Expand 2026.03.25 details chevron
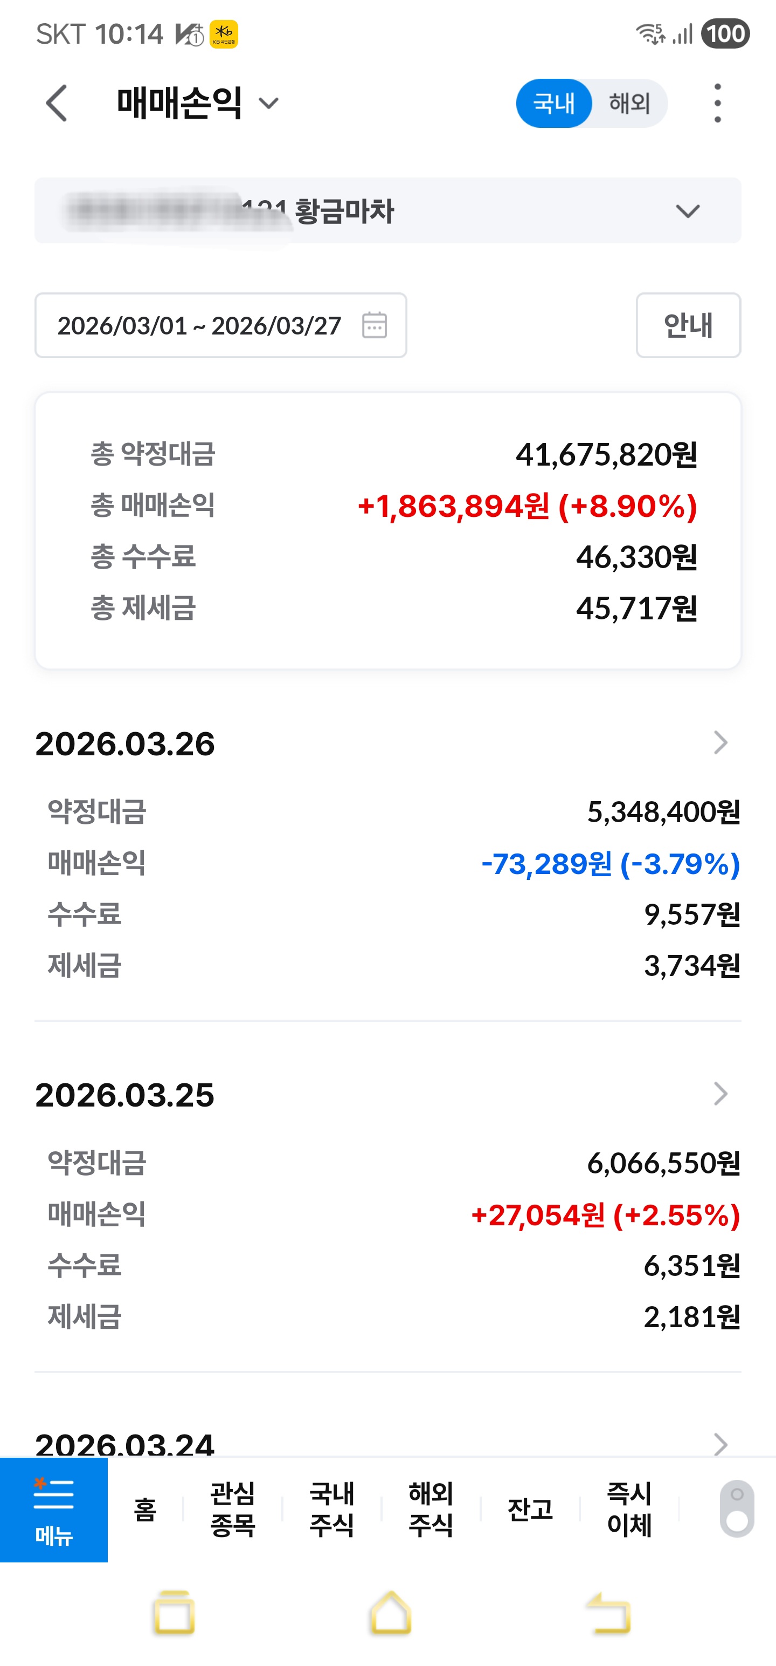Image resolution: width=776 pixels, height=1666 pixels. [720, 1094]
